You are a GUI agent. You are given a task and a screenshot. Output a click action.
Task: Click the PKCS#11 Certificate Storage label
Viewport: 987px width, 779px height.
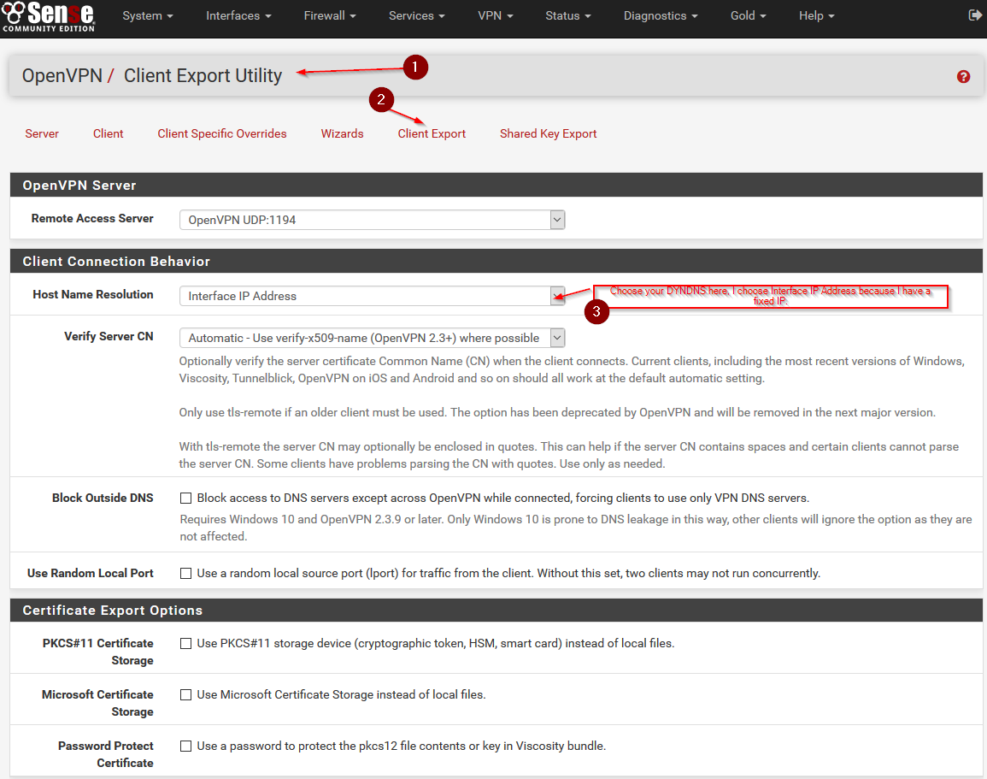pos(98,652)
